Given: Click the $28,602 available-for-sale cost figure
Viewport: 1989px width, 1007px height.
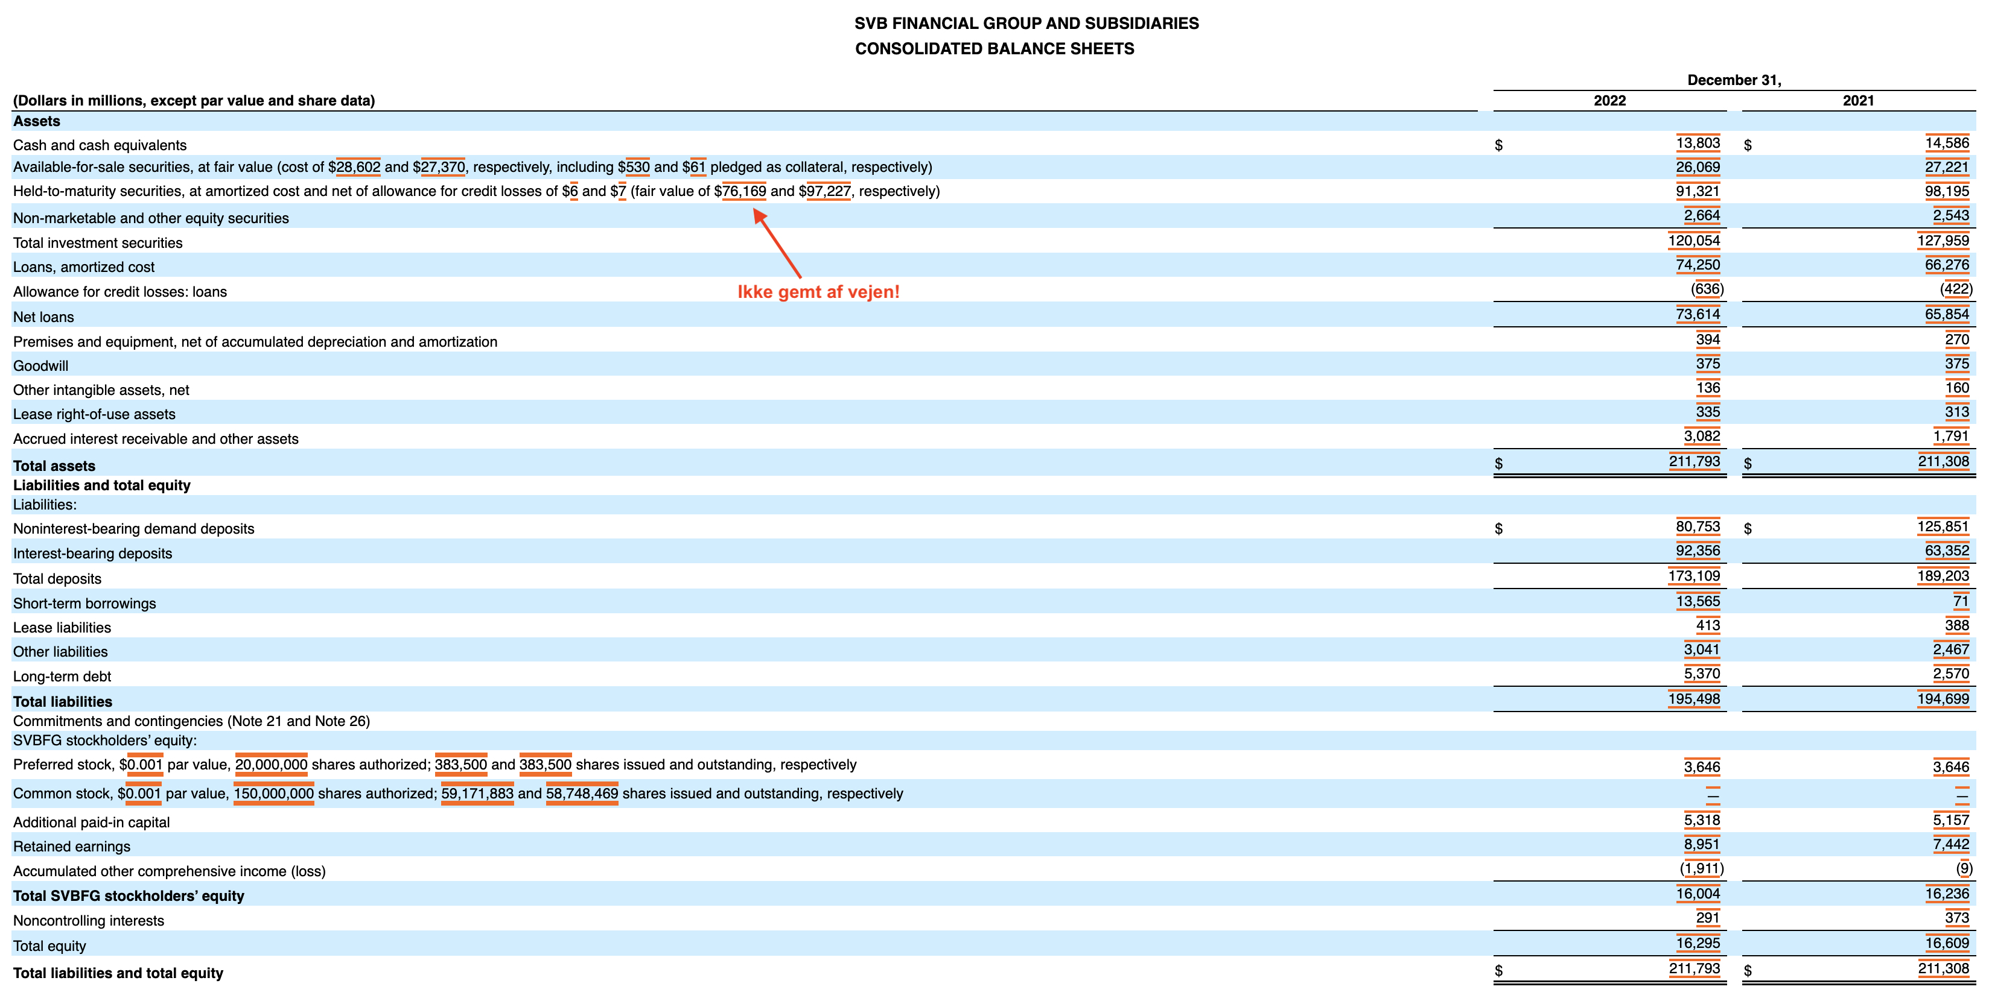Looking at the screenshot, I should (358, 168).
